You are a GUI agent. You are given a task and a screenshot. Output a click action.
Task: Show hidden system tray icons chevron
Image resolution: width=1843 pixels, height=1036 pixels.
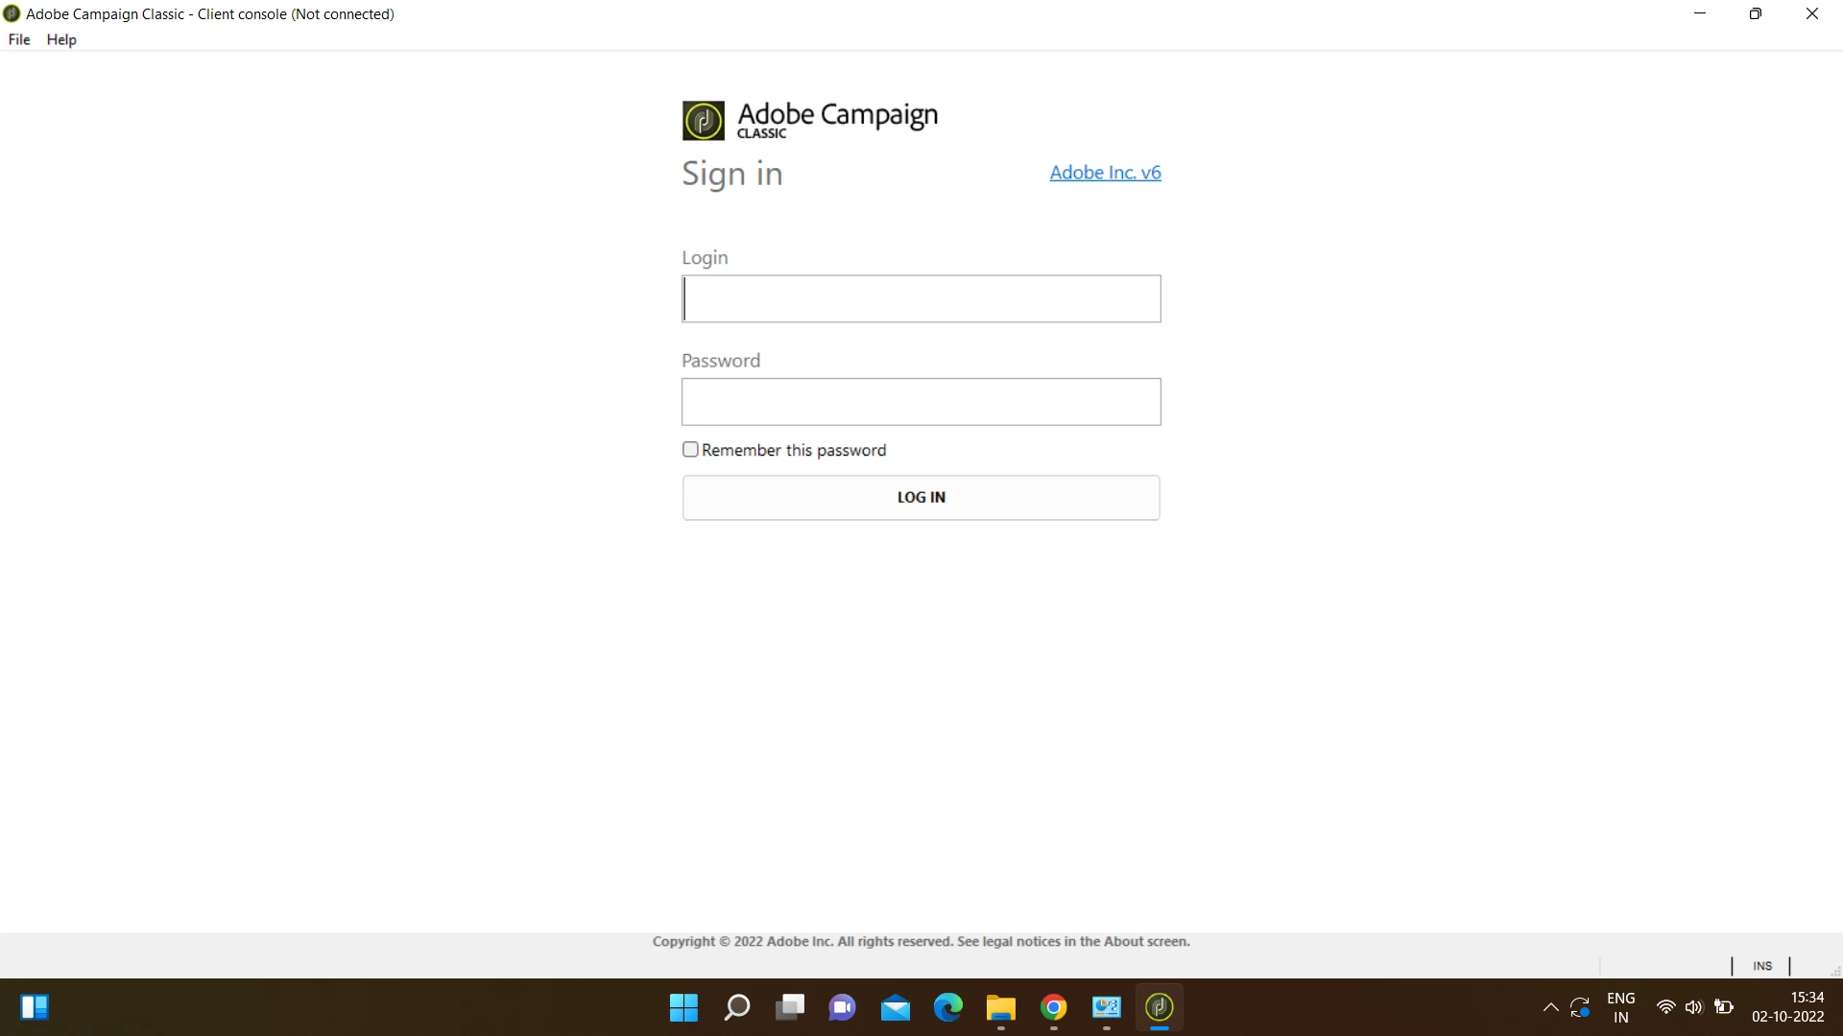point(1550,1007)
